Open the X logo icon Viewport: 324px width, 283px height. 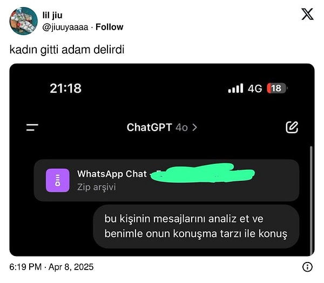coord(307,14)
